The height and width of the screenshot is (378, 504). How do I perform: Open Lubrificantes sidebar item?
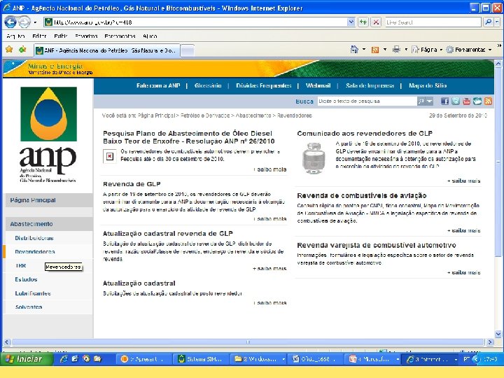[x=33, y=293]
